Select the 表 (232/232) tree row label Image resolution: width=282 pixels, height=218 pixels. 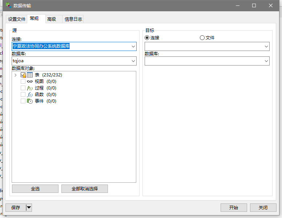48,75
